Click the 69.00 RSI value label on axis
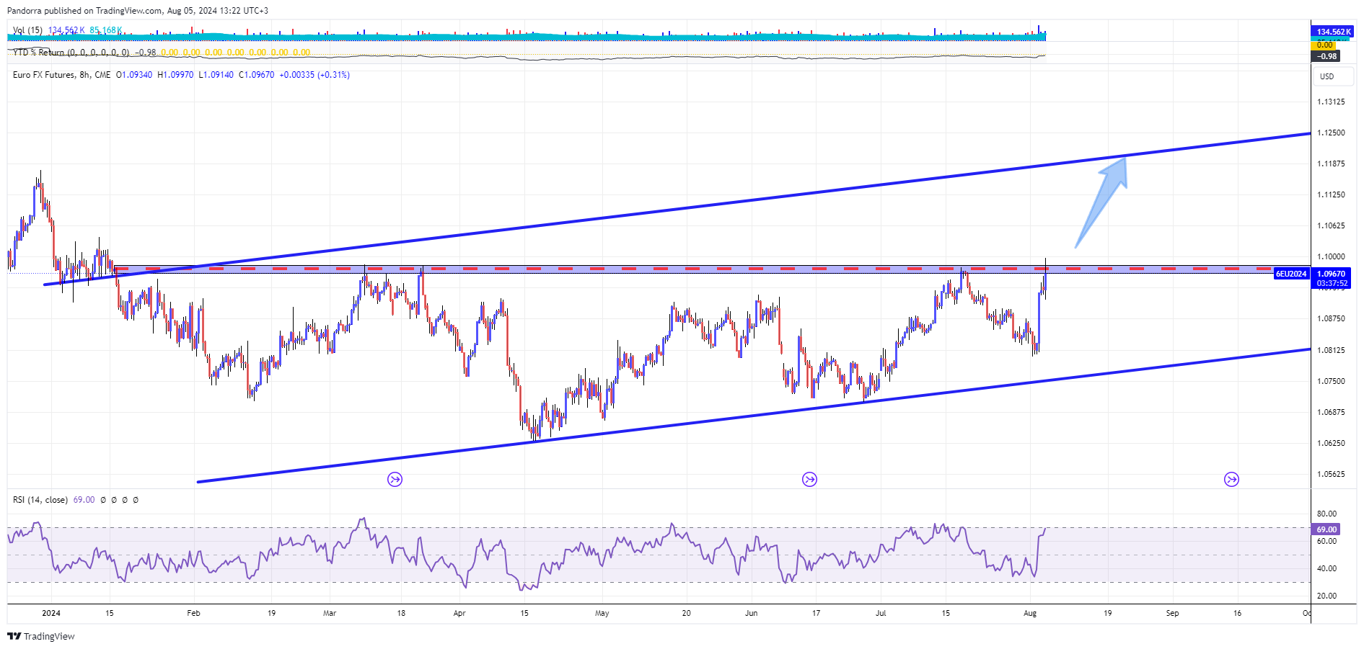This screenshot has width=1364, height=649. [1326, 529]
